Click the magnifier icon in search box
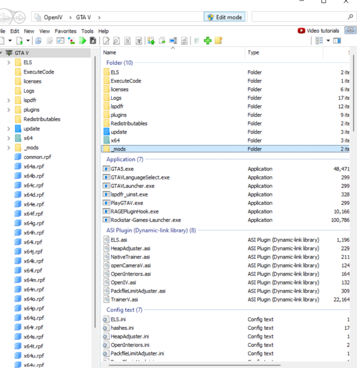 [350, 17]
